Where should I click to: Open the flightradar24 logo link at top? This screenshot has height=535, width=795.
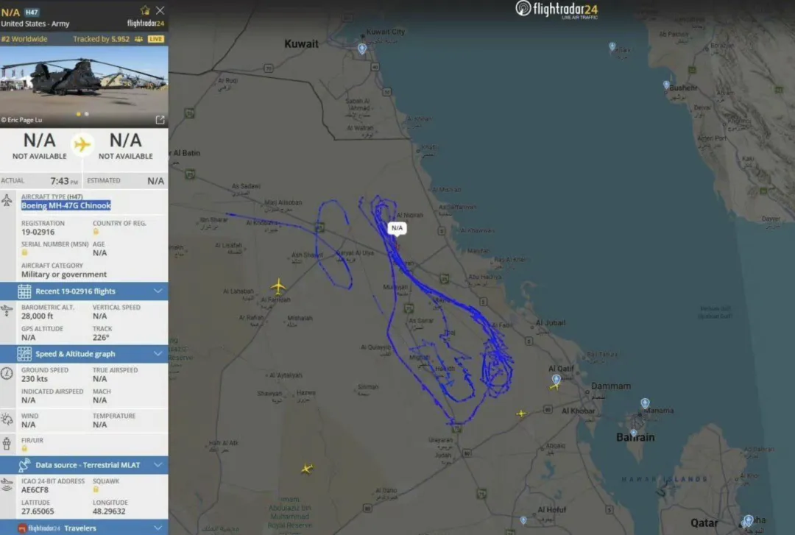[x=556, y=10]
